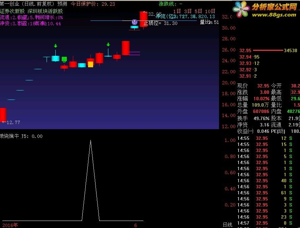Click the 14:56 trade with volume 61
Image resolution: width=300 pixels, height=228 pixels.
[265, 193]
